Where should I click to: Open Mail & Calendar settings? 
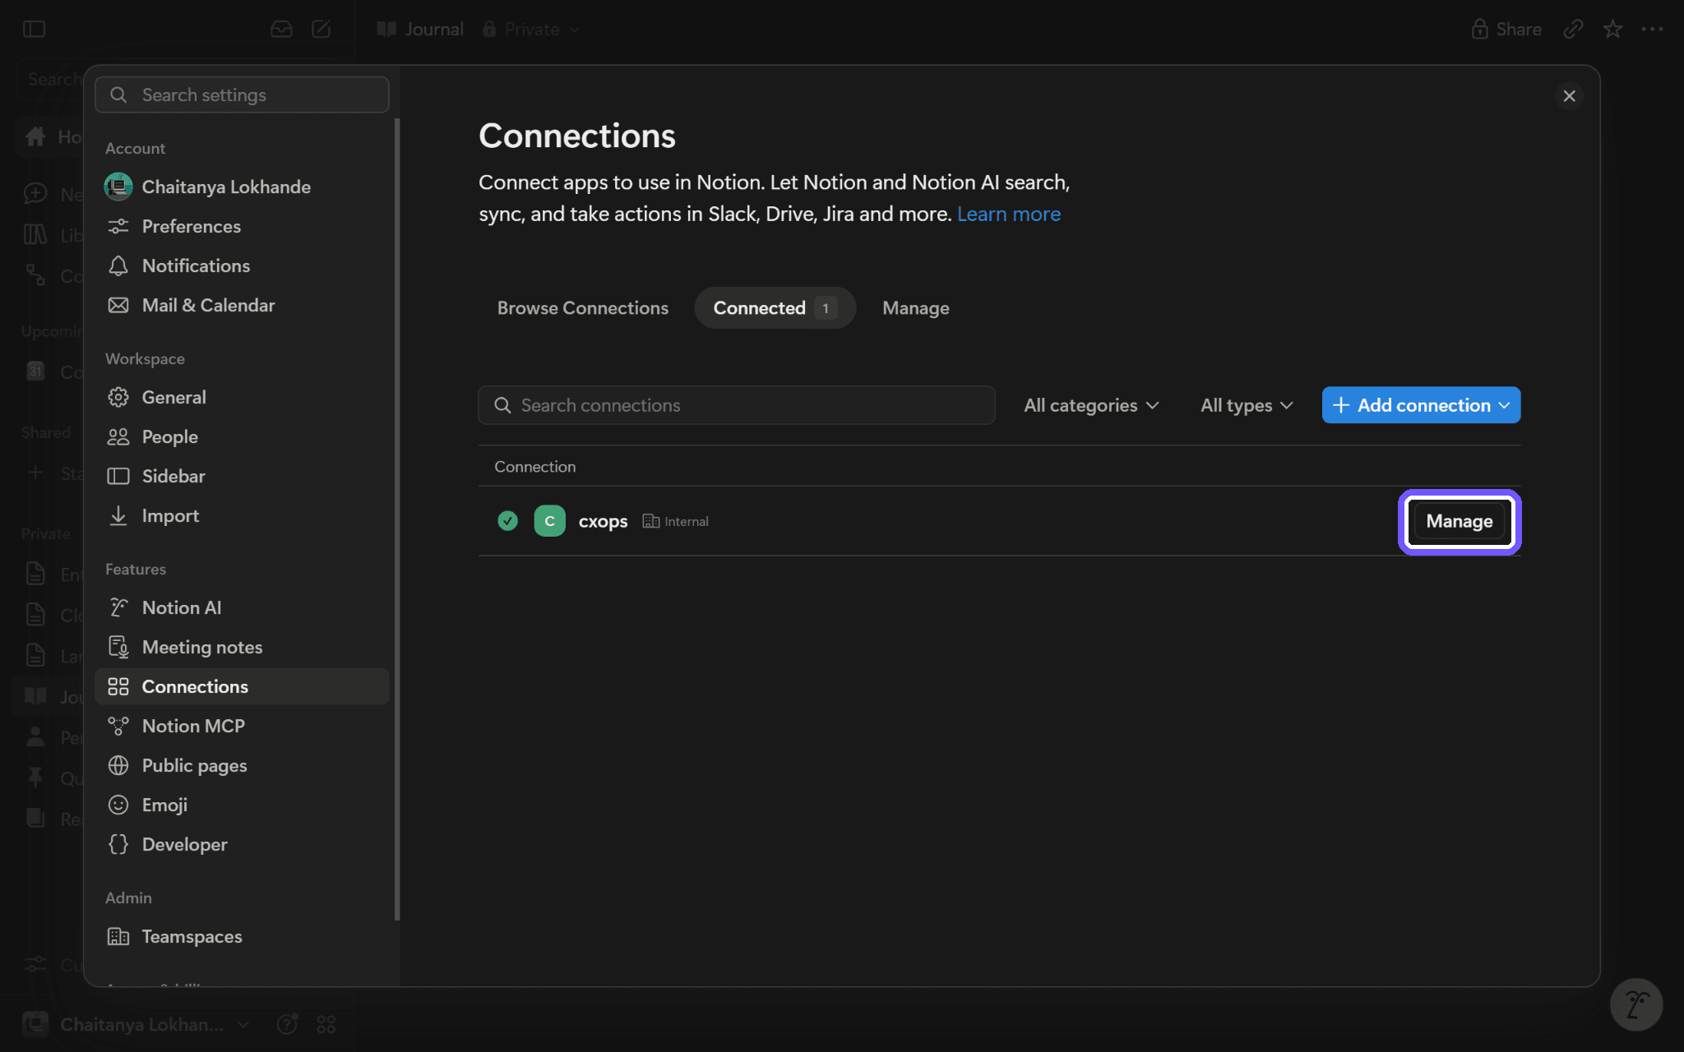point(242,305)
